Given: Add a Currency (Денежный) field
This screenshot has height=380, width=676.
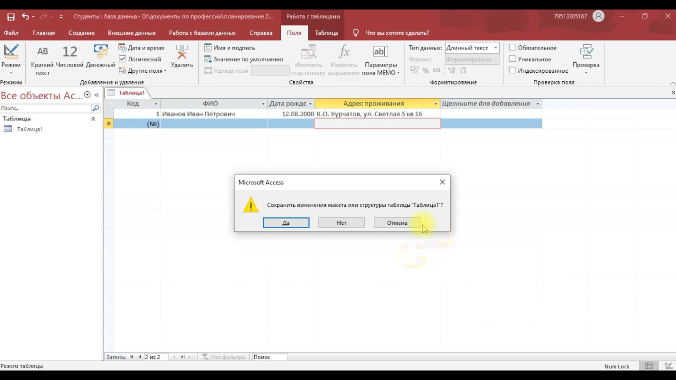Looking at the screenshot, I should click(100, 57).
